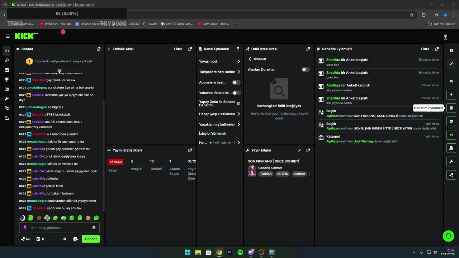Toggle the lightning activity feed widget icon
This screenshot has height=258, width=459.
[x=451, y=95]
